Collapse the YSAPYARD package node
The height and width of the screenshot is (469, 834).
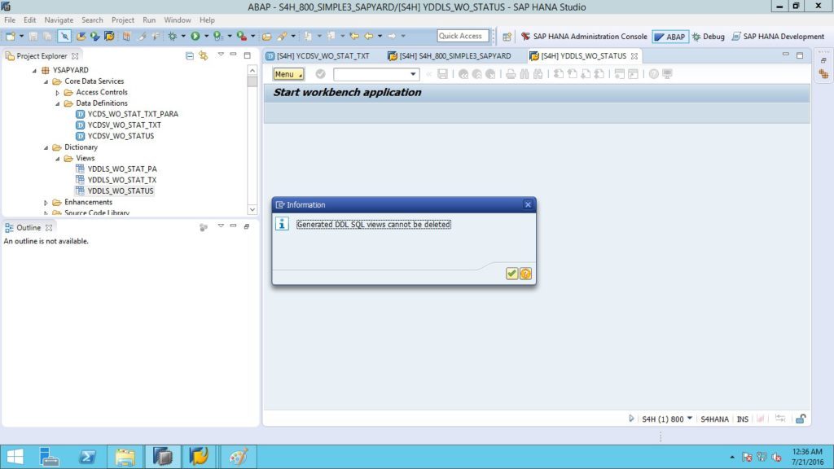[x=34, y=70]
